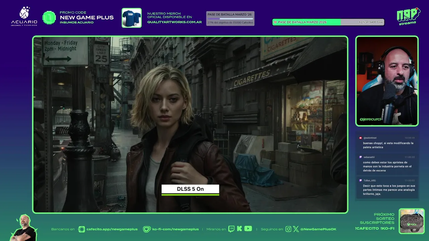Click Twitch badge next to sebarashii
This screenshot has height=241, width=429.
[x=361, y=157]
